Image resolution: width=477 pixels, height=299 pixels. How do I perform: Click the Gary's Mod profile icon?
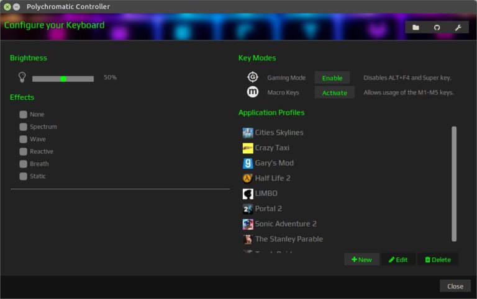click(248, 163)
